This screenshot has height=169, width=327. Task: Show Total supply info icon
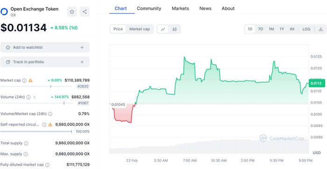pos(26,143)
